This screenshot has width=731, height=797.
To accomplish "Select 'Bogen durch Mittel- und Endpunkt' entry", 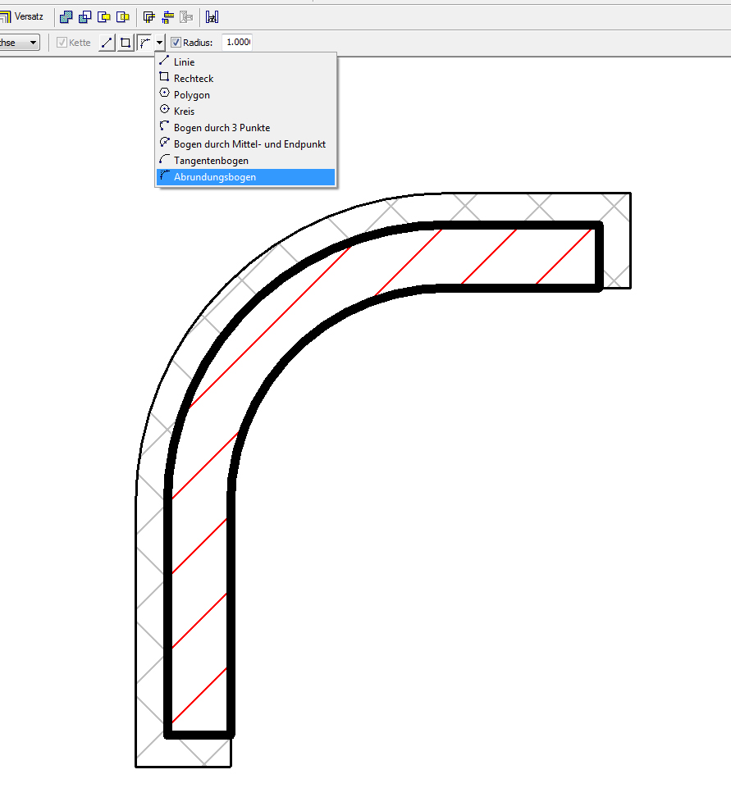I will pyautogui.click(x=245, y=144).
